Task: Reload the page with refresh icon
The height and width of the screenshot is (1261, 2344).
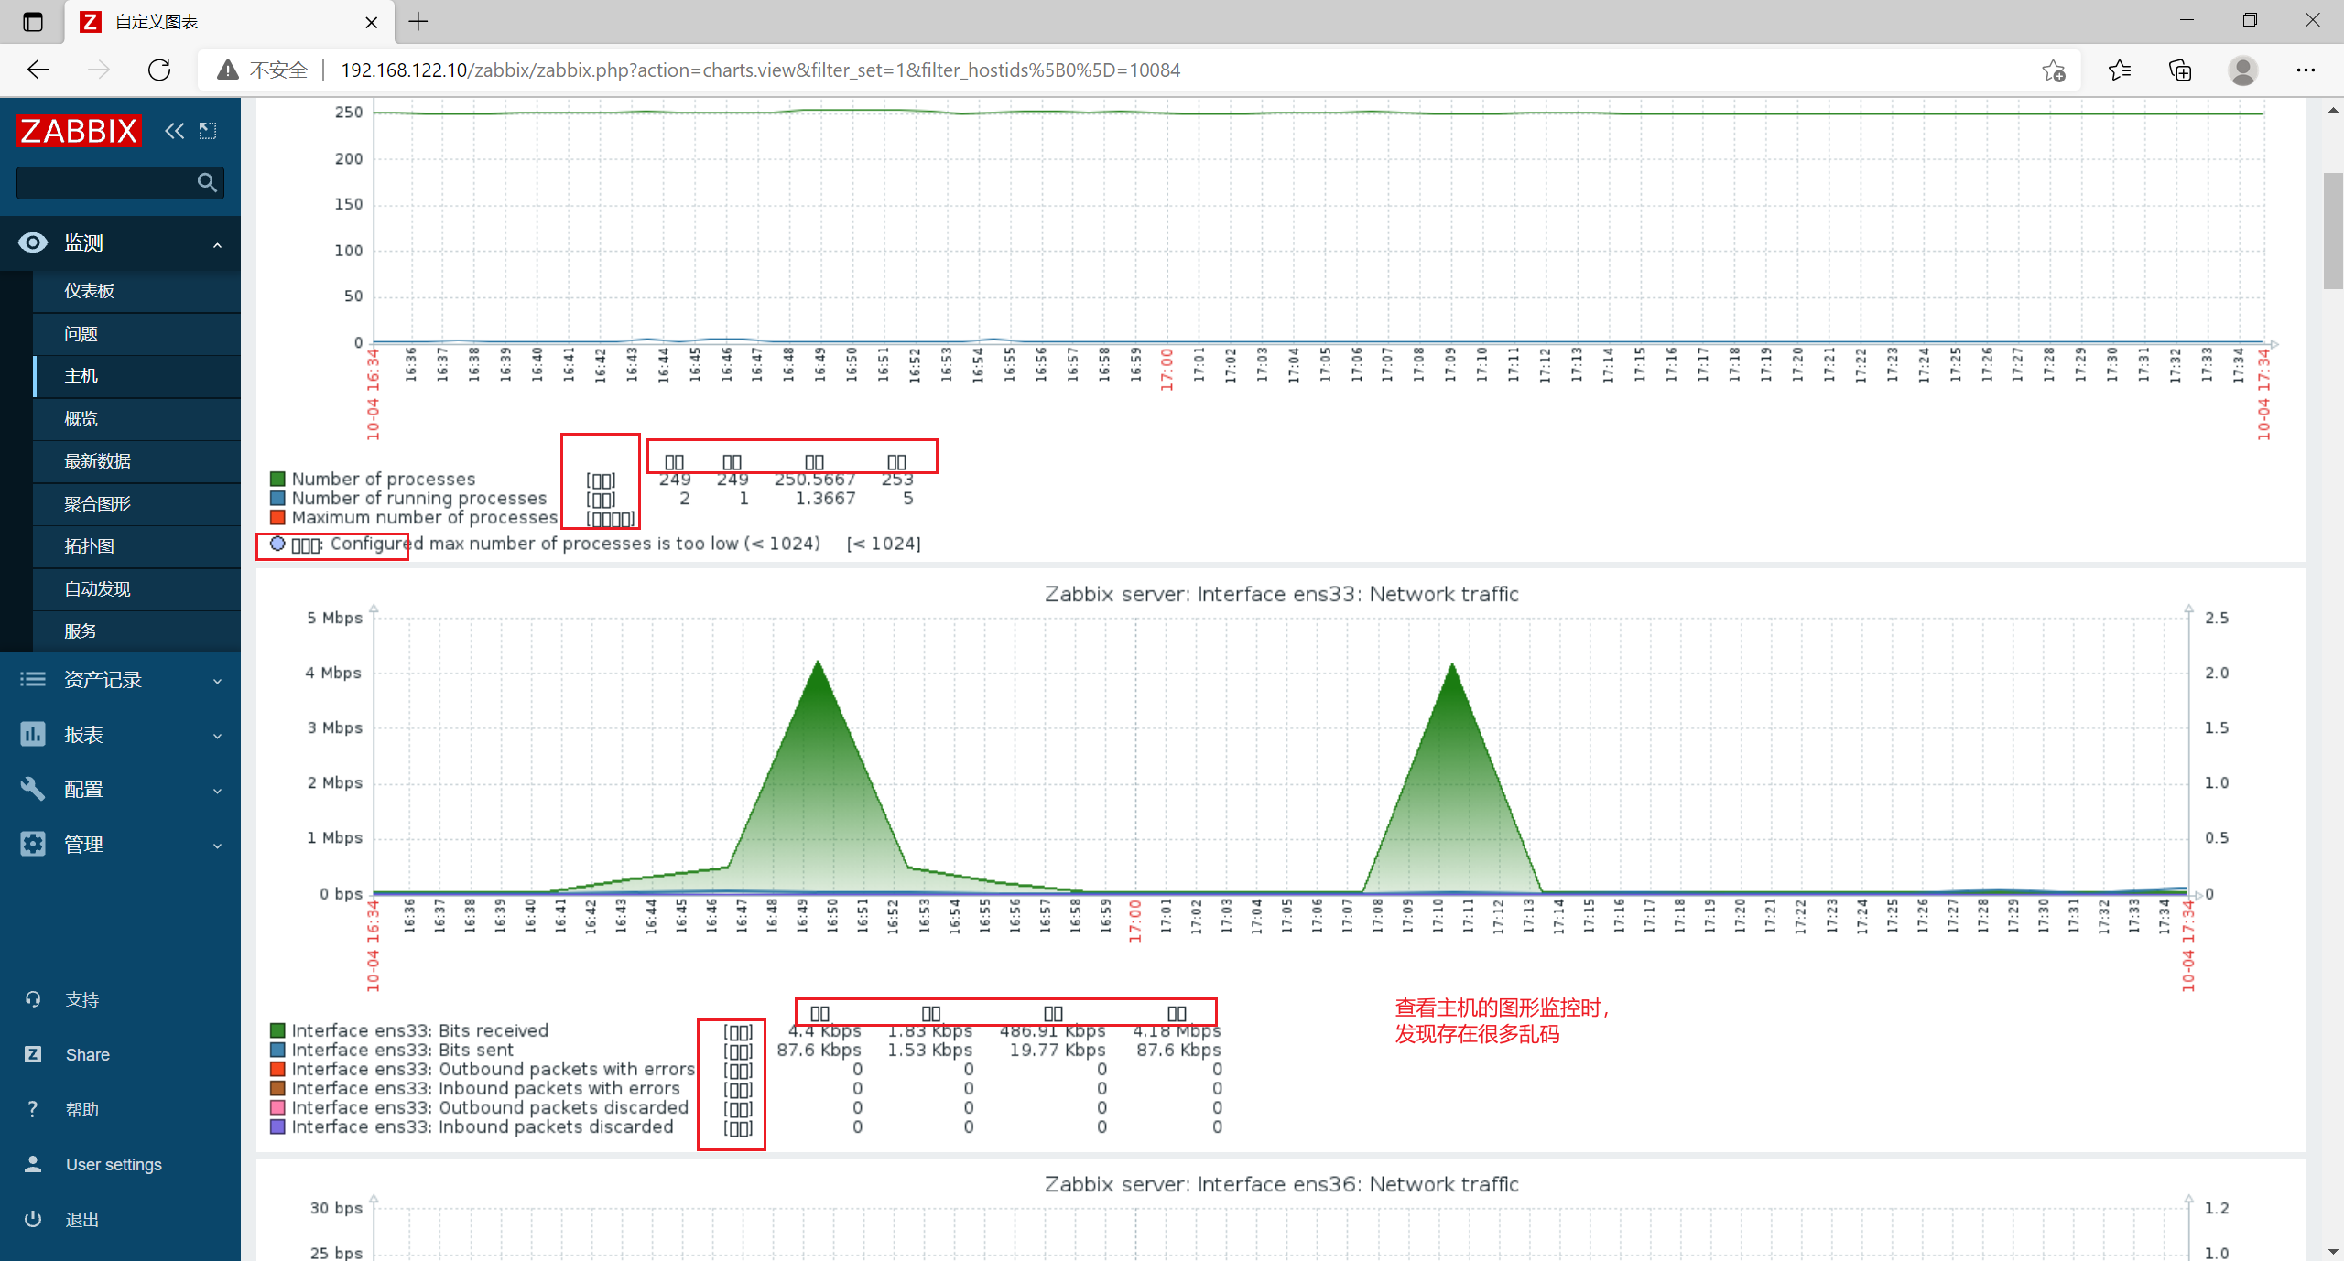Action: (159, 70)
